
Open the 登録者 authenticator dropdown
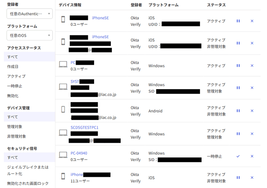pyautogui.click(x=30, y=14)
